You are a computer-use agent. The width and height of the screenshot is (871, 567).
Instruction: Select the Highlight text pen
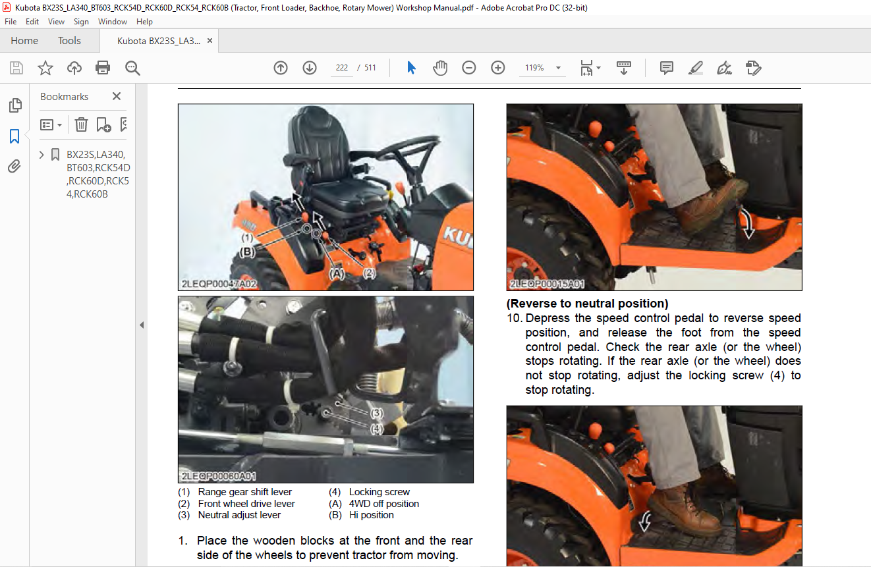(695, 68)
